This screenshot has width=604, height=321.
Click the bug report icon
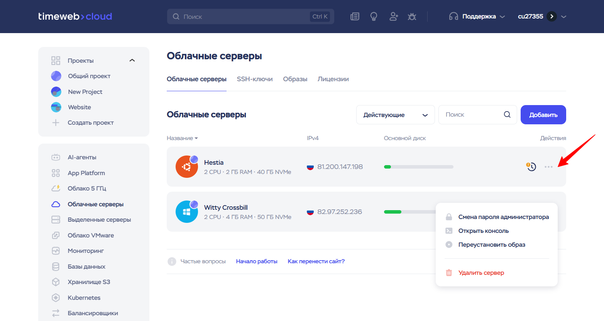412,17
